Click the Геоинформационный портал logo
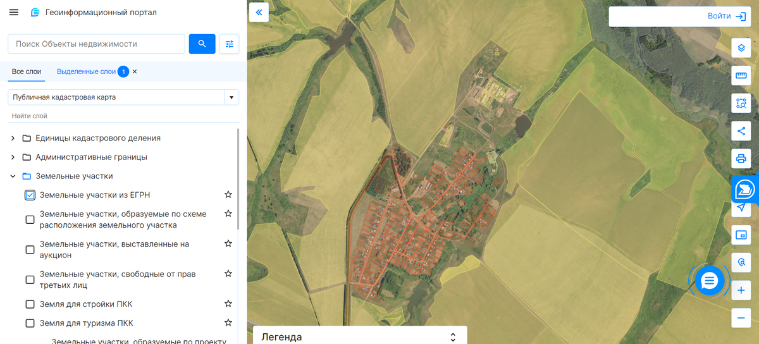759x344 pixels. (35, 13)
